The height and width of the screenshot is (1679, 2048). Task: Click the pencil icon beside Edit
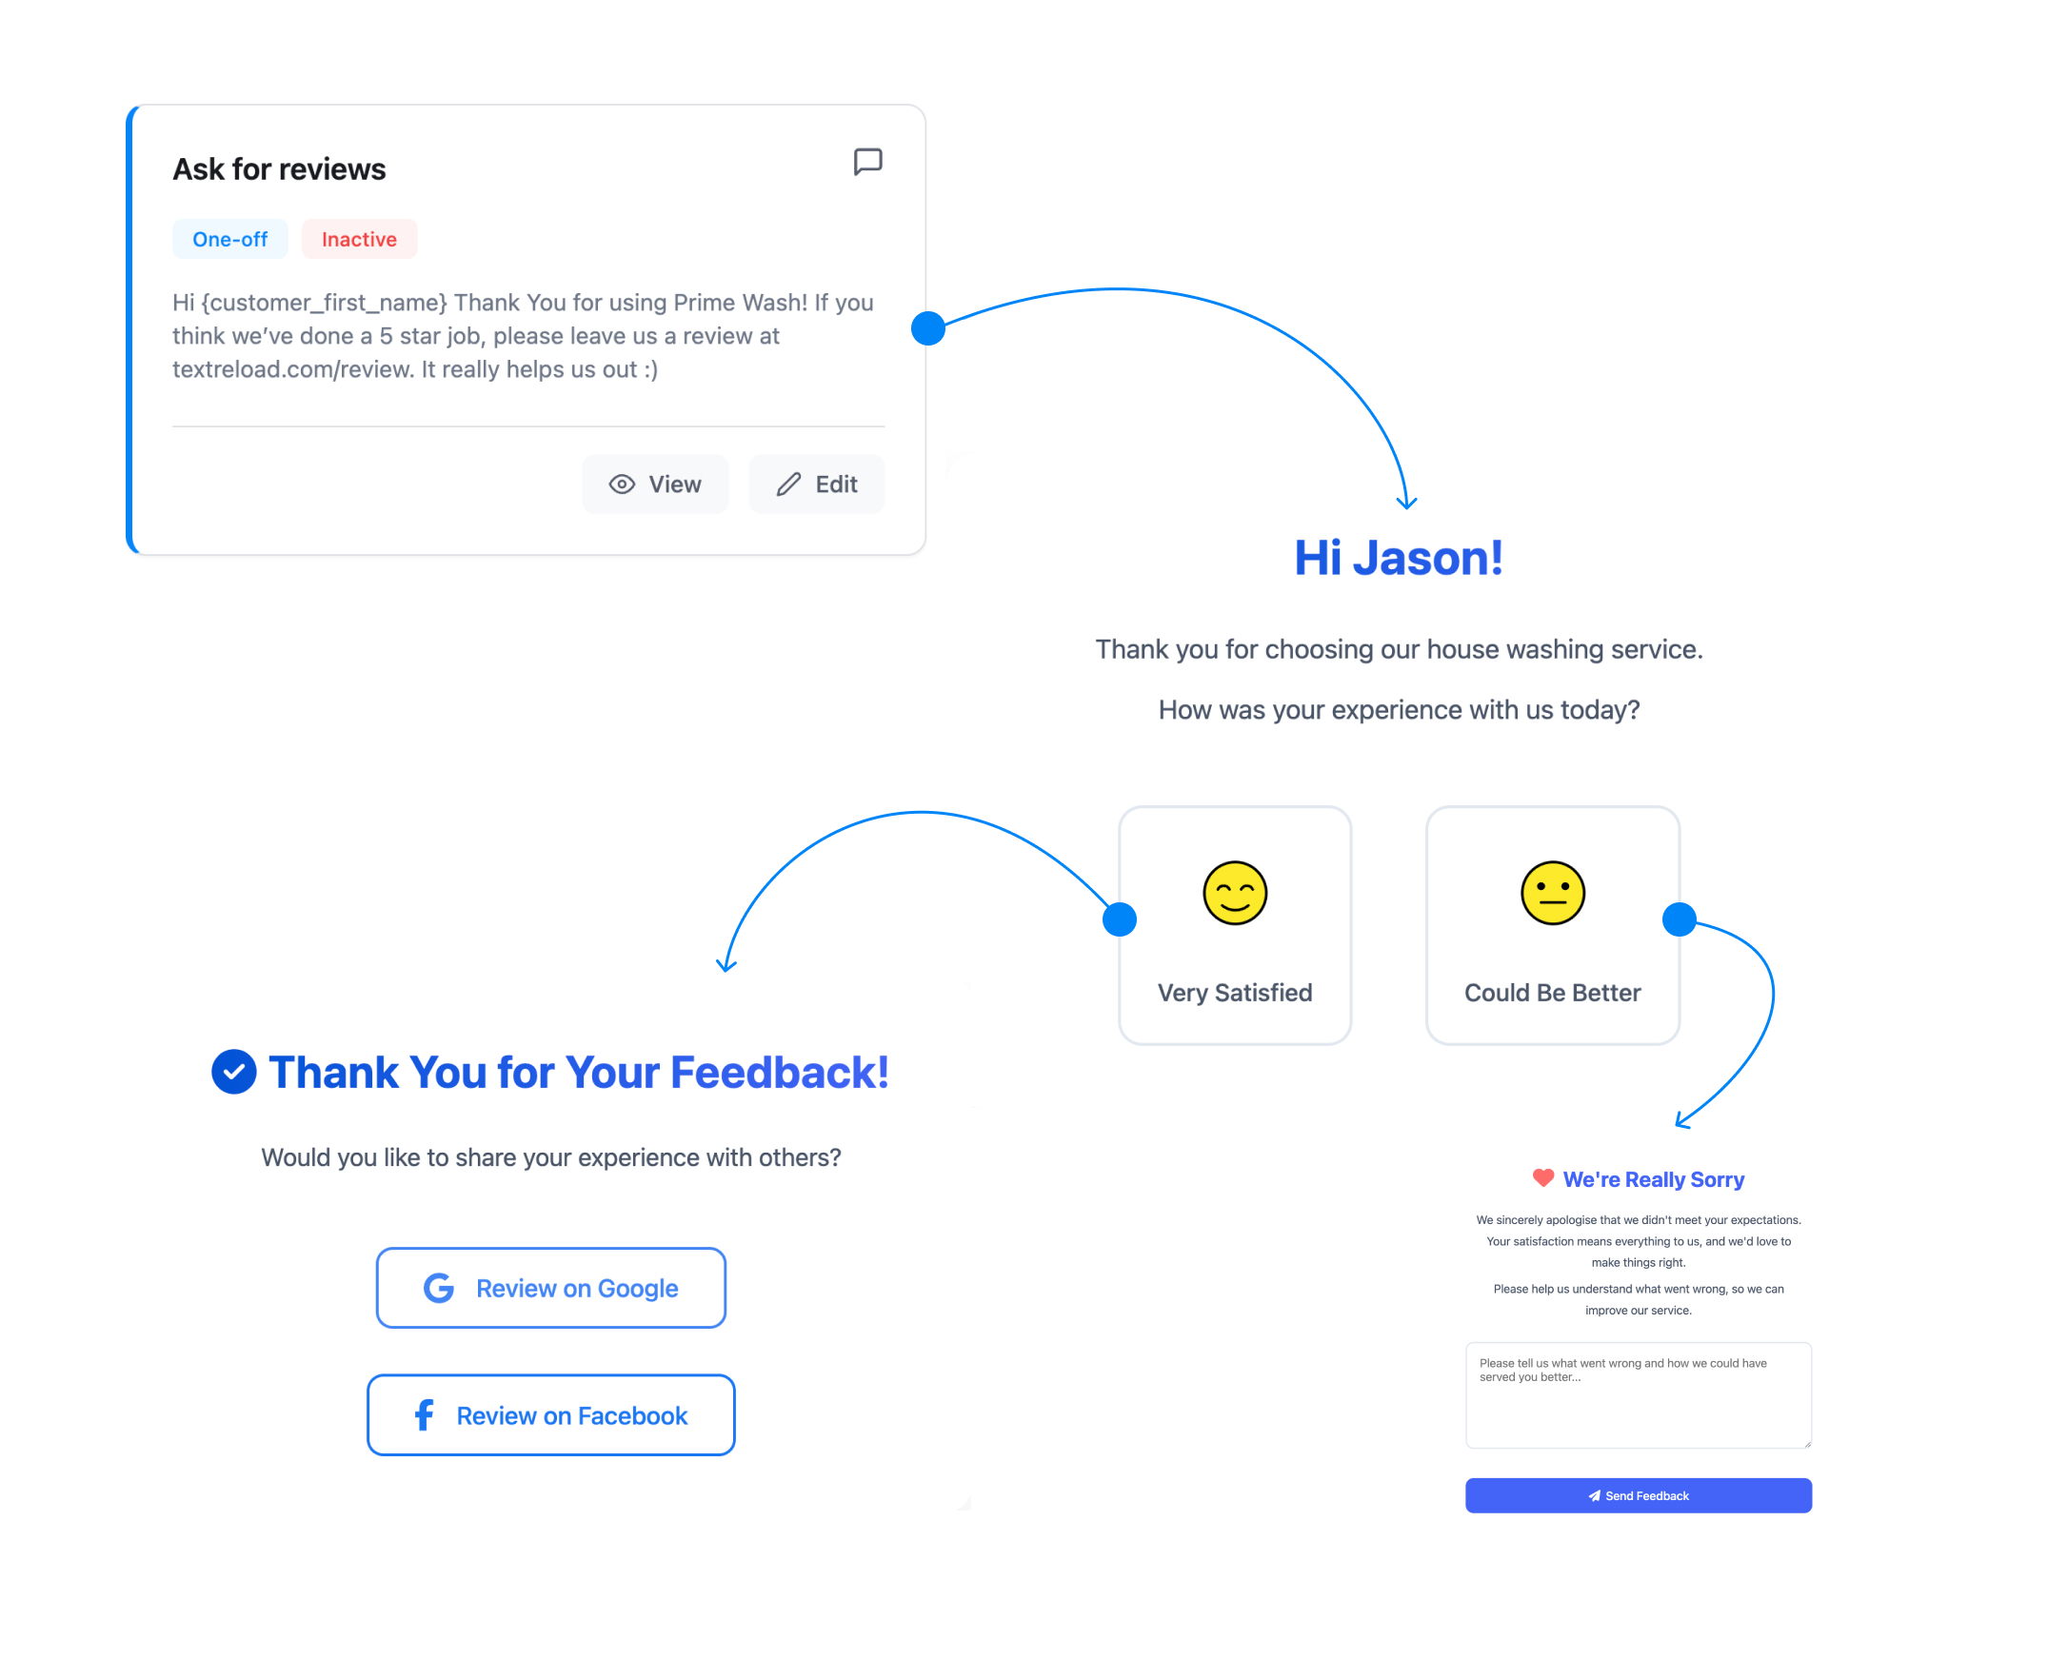(788, 484)
